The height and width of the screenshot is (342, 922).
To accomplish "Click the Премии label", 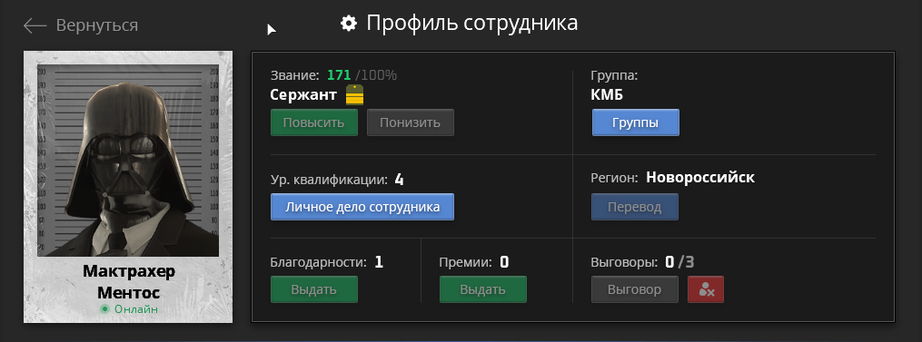I will pos(465,262).
